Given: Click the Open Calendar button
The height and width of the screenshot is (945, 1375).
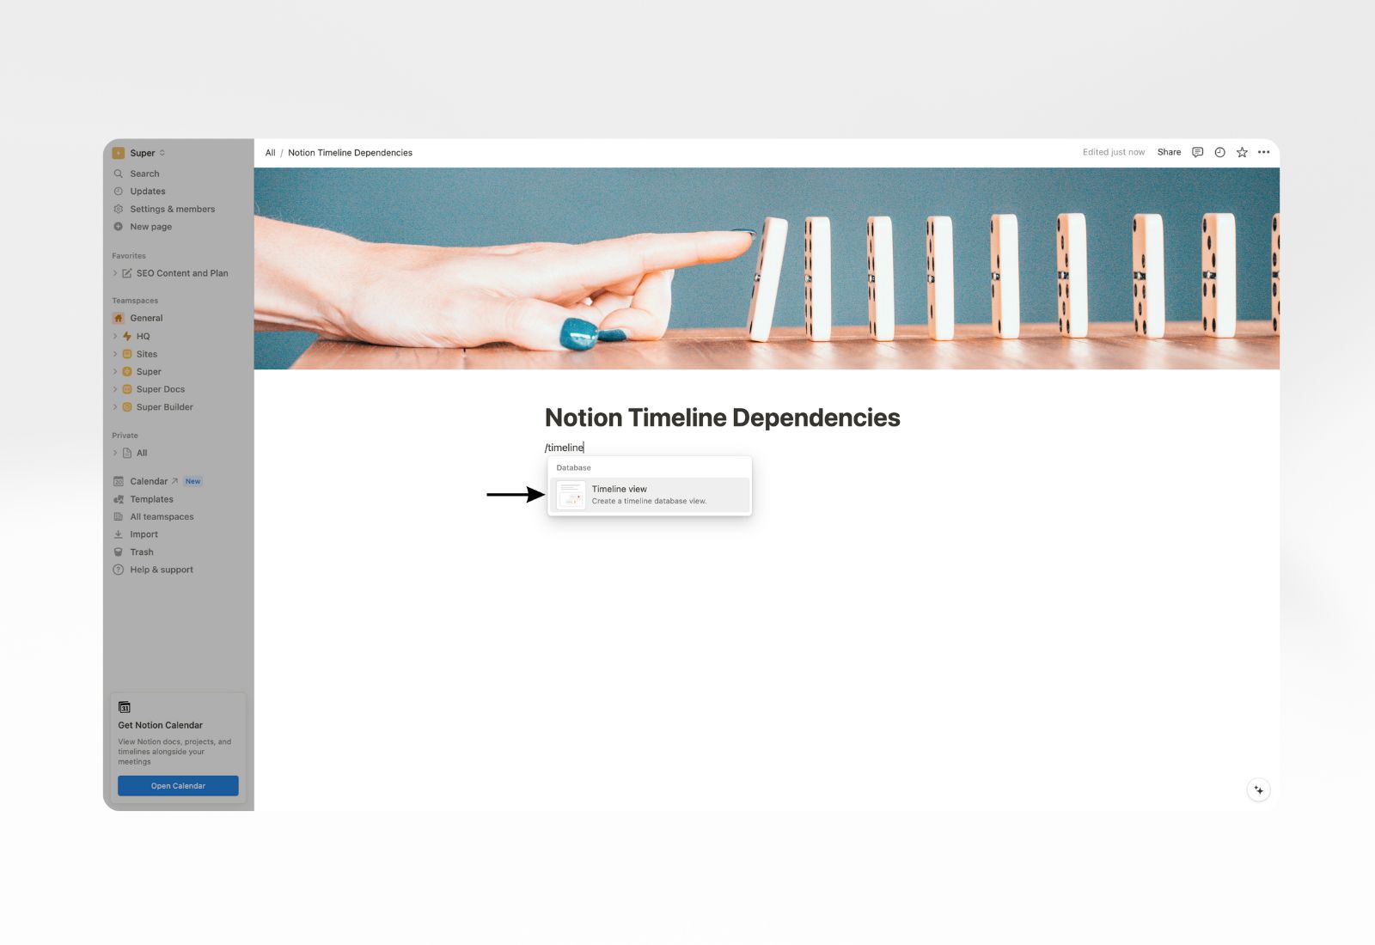Looking at the screenshot, I should point(178,786).
